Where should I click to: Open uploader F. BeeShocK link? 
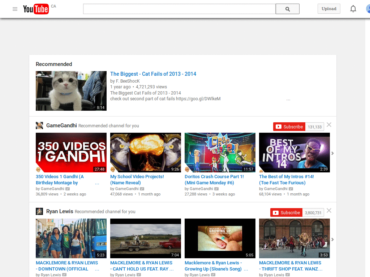point(128,81)
